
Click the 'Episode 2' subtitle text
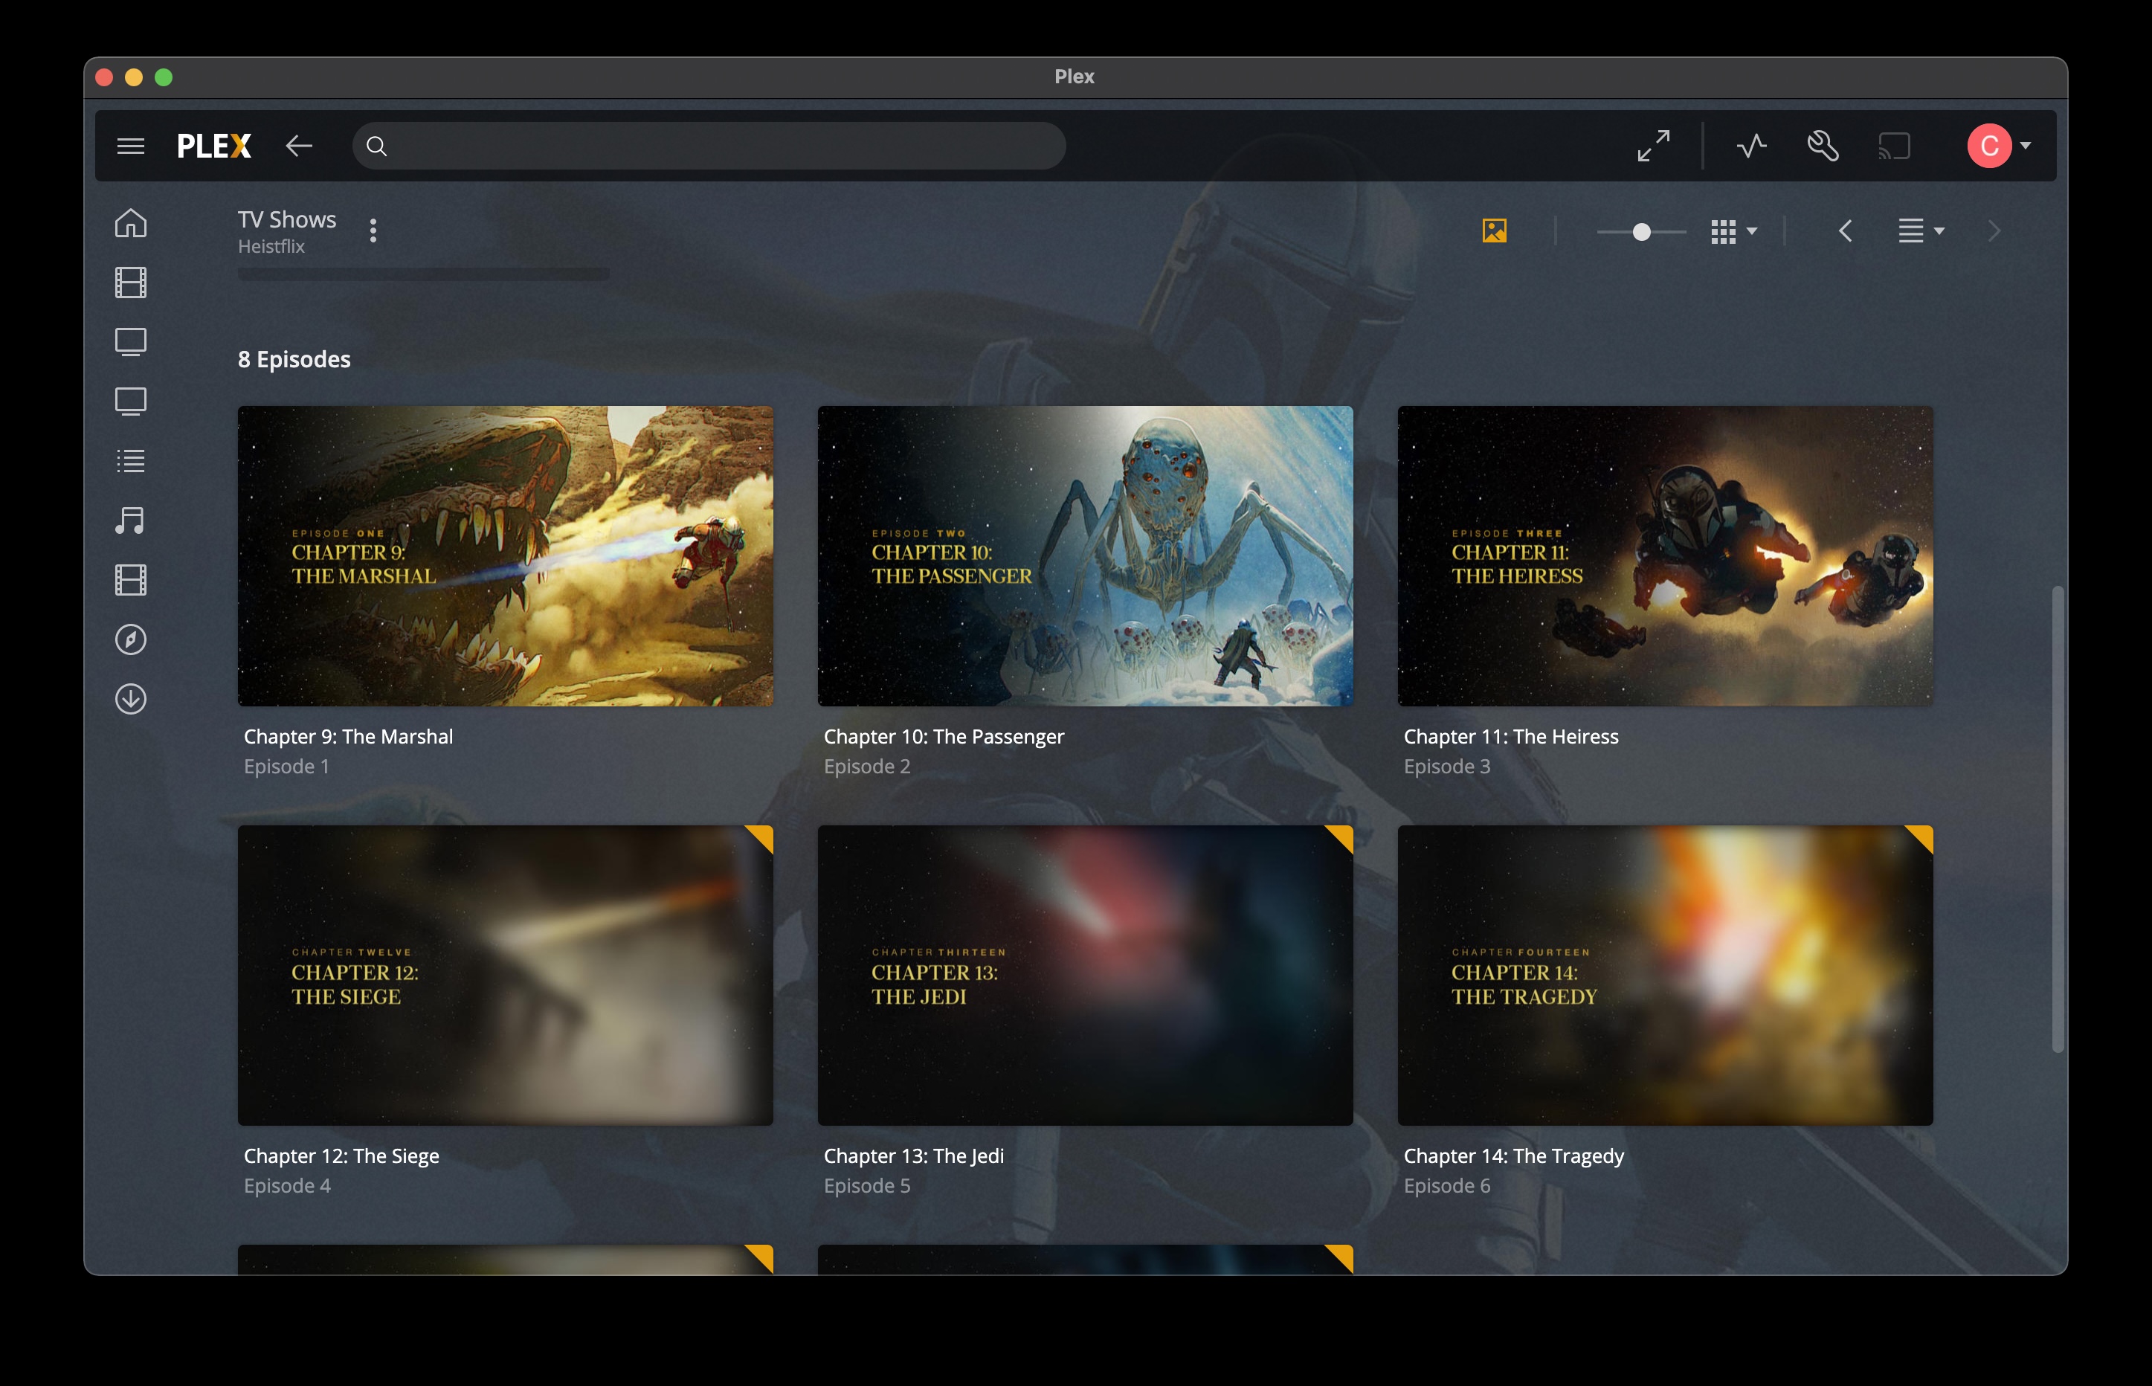click(x=867, y=767)
